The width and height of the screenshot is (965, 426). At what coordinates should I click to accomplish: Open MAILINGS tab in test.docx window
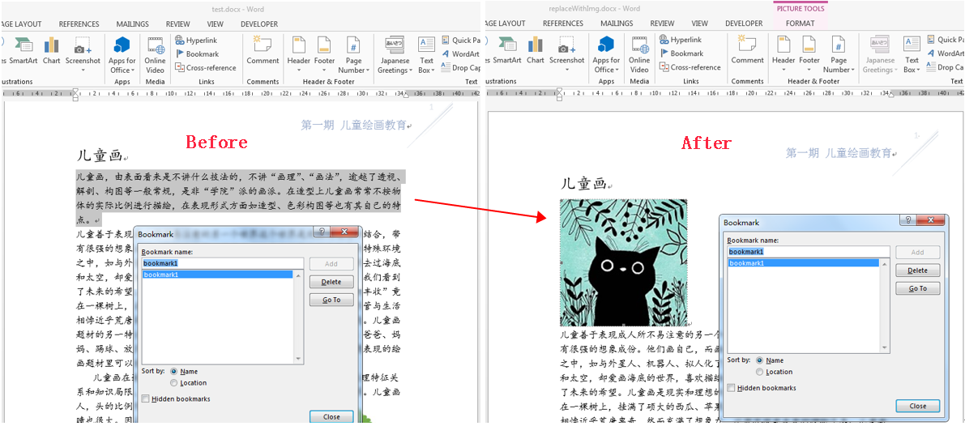(132, 24)
